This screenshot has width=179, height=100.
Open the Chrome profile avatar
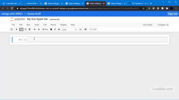click(171, 8)
